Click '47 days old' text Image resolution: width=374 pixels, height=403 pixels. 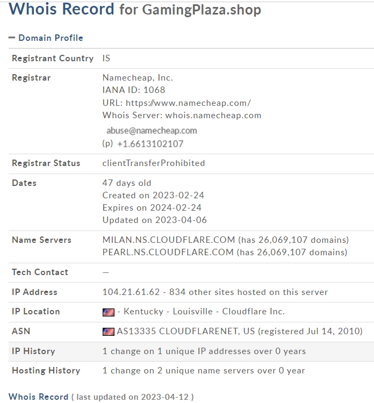pos(127,183)
